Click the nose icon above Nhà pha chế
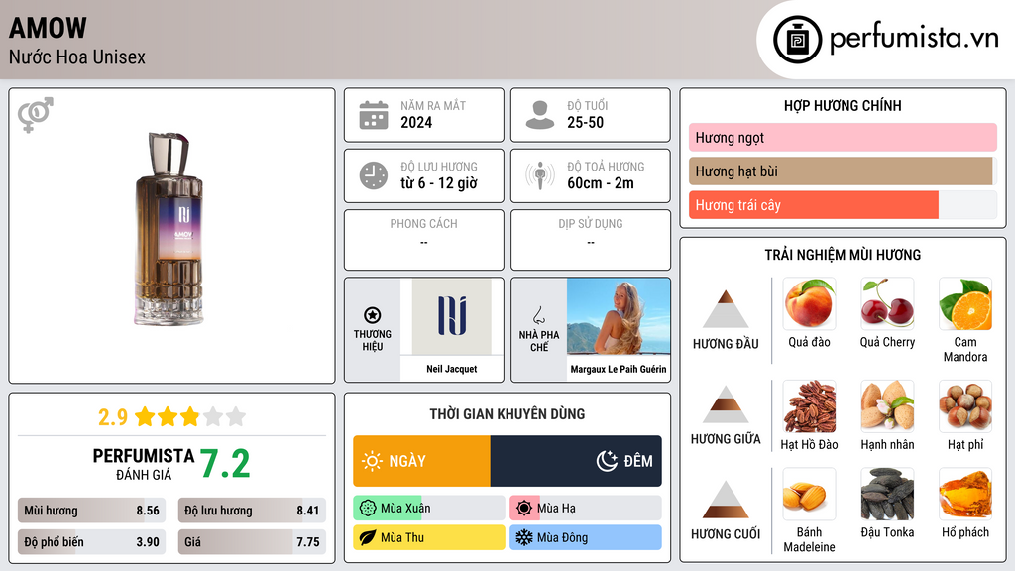The height and width of the screenshot is (571, 1015). tap(538, 315)
